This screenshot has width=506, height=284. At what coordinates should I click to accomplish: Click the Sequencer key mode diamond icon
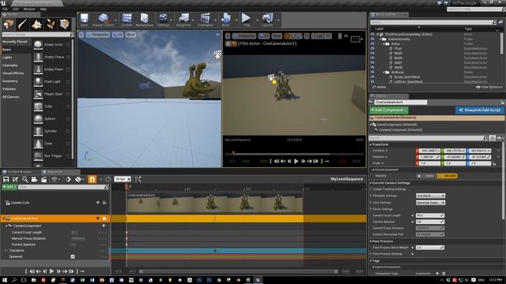tap(68, 179)
